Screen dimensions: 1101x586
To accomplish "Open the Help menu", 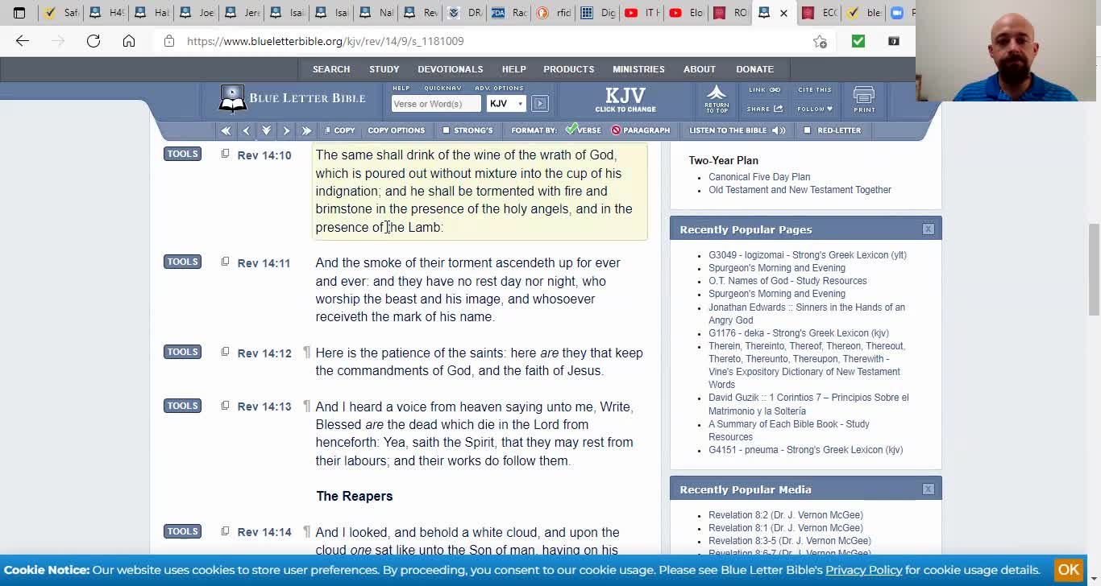I will [x=513, y=69].
